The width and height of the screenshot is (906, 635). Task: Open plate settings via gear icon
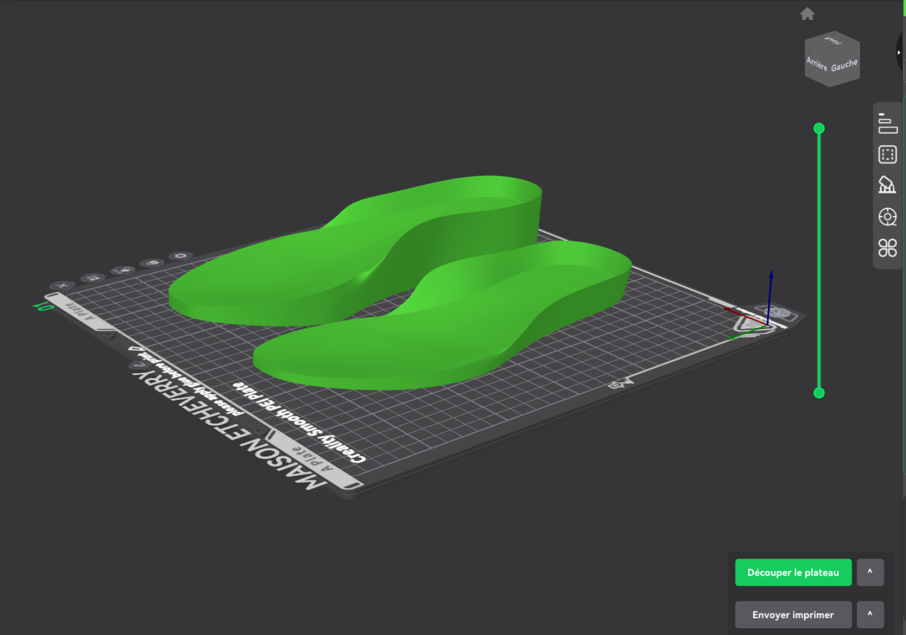click(180, 256)
